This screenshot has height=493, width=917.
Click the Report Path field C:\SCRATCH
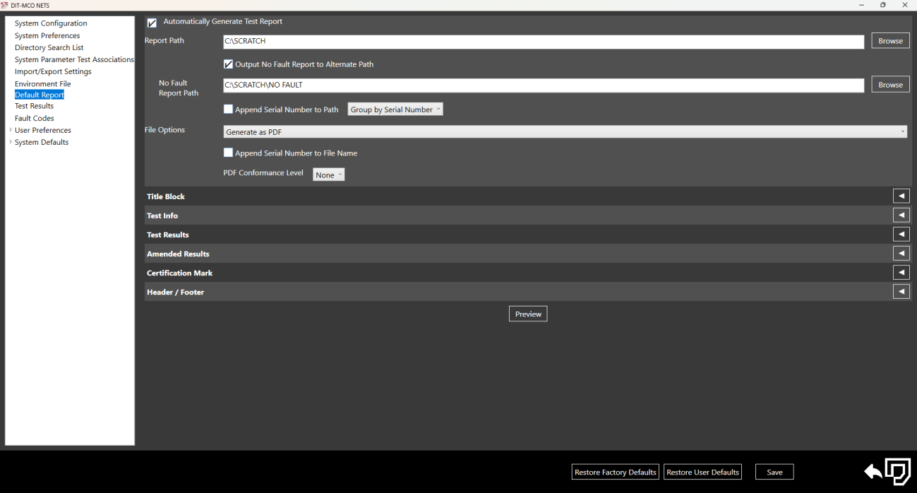pos(544,42)
